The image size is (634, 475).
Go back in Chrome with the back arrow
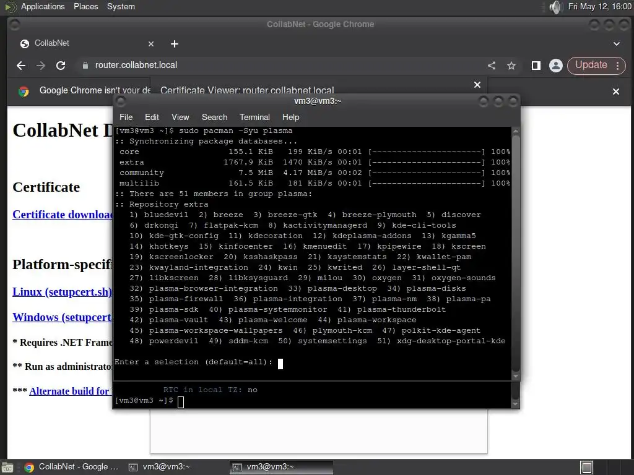click(21, 66)
